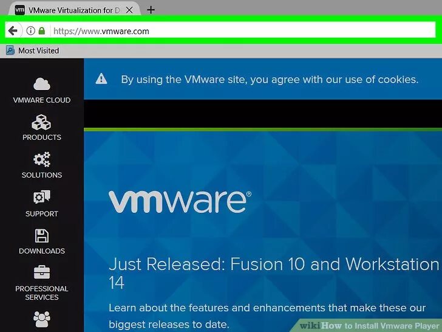Select the people group icon in sidebar
442x332 pixels.
pos(42,319)
